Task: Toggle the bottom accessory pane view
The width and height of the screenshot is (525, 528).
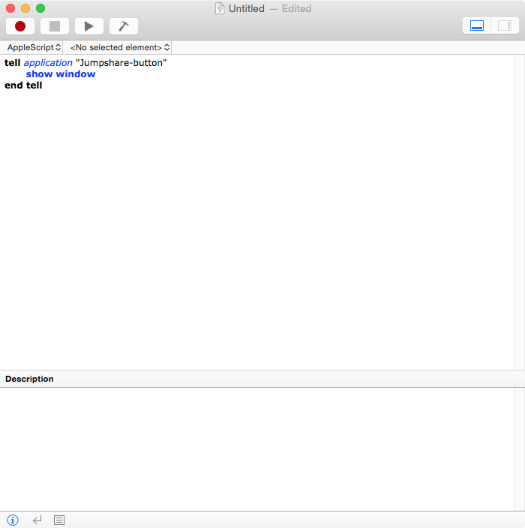Action: (x=476, y=25)
